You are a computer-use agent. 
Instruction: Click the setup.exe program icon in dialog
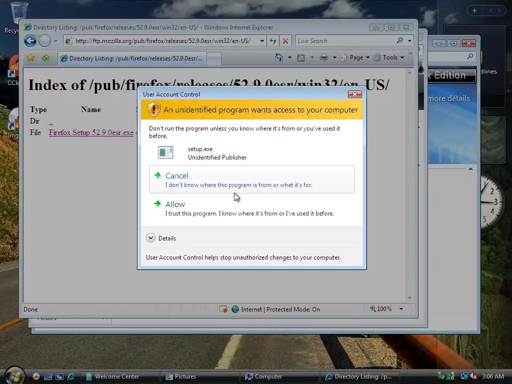[165, 152]
